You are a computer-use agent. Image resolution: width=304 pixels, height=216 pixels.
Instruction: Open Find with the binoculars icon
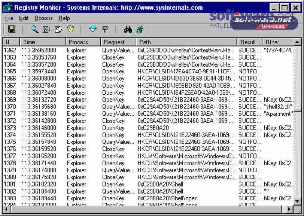click(128, 29)
